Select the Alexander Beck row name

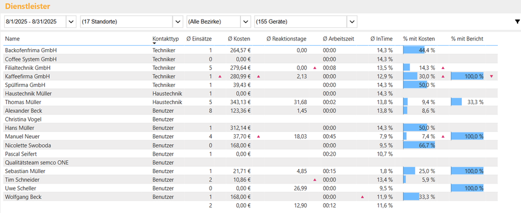23,111
